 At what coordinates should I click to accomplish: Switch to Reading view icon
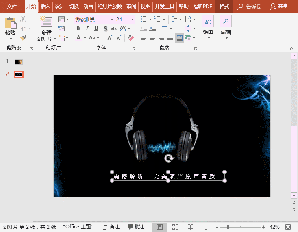tap(190, 227)
